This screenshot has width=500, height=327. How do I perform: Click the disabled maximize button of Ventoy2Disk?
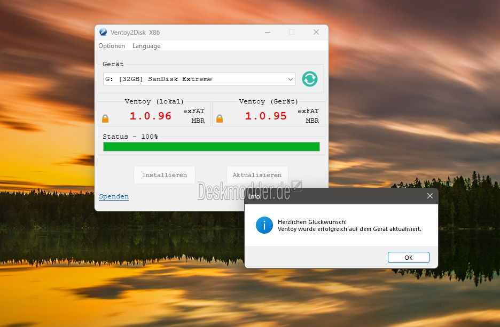[x=292, y=32]
